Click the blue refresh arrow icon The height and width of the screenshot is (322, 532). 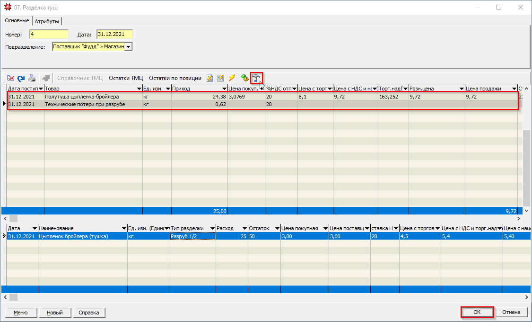21,78
